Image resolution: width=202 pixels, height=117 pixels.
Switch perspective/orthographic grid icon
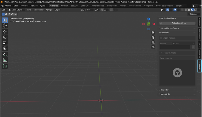pyautogui.click(x=153, y=47)
